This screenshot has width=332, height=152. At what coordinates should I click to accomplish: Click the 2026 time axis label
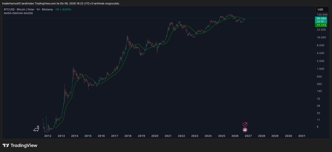235,136
